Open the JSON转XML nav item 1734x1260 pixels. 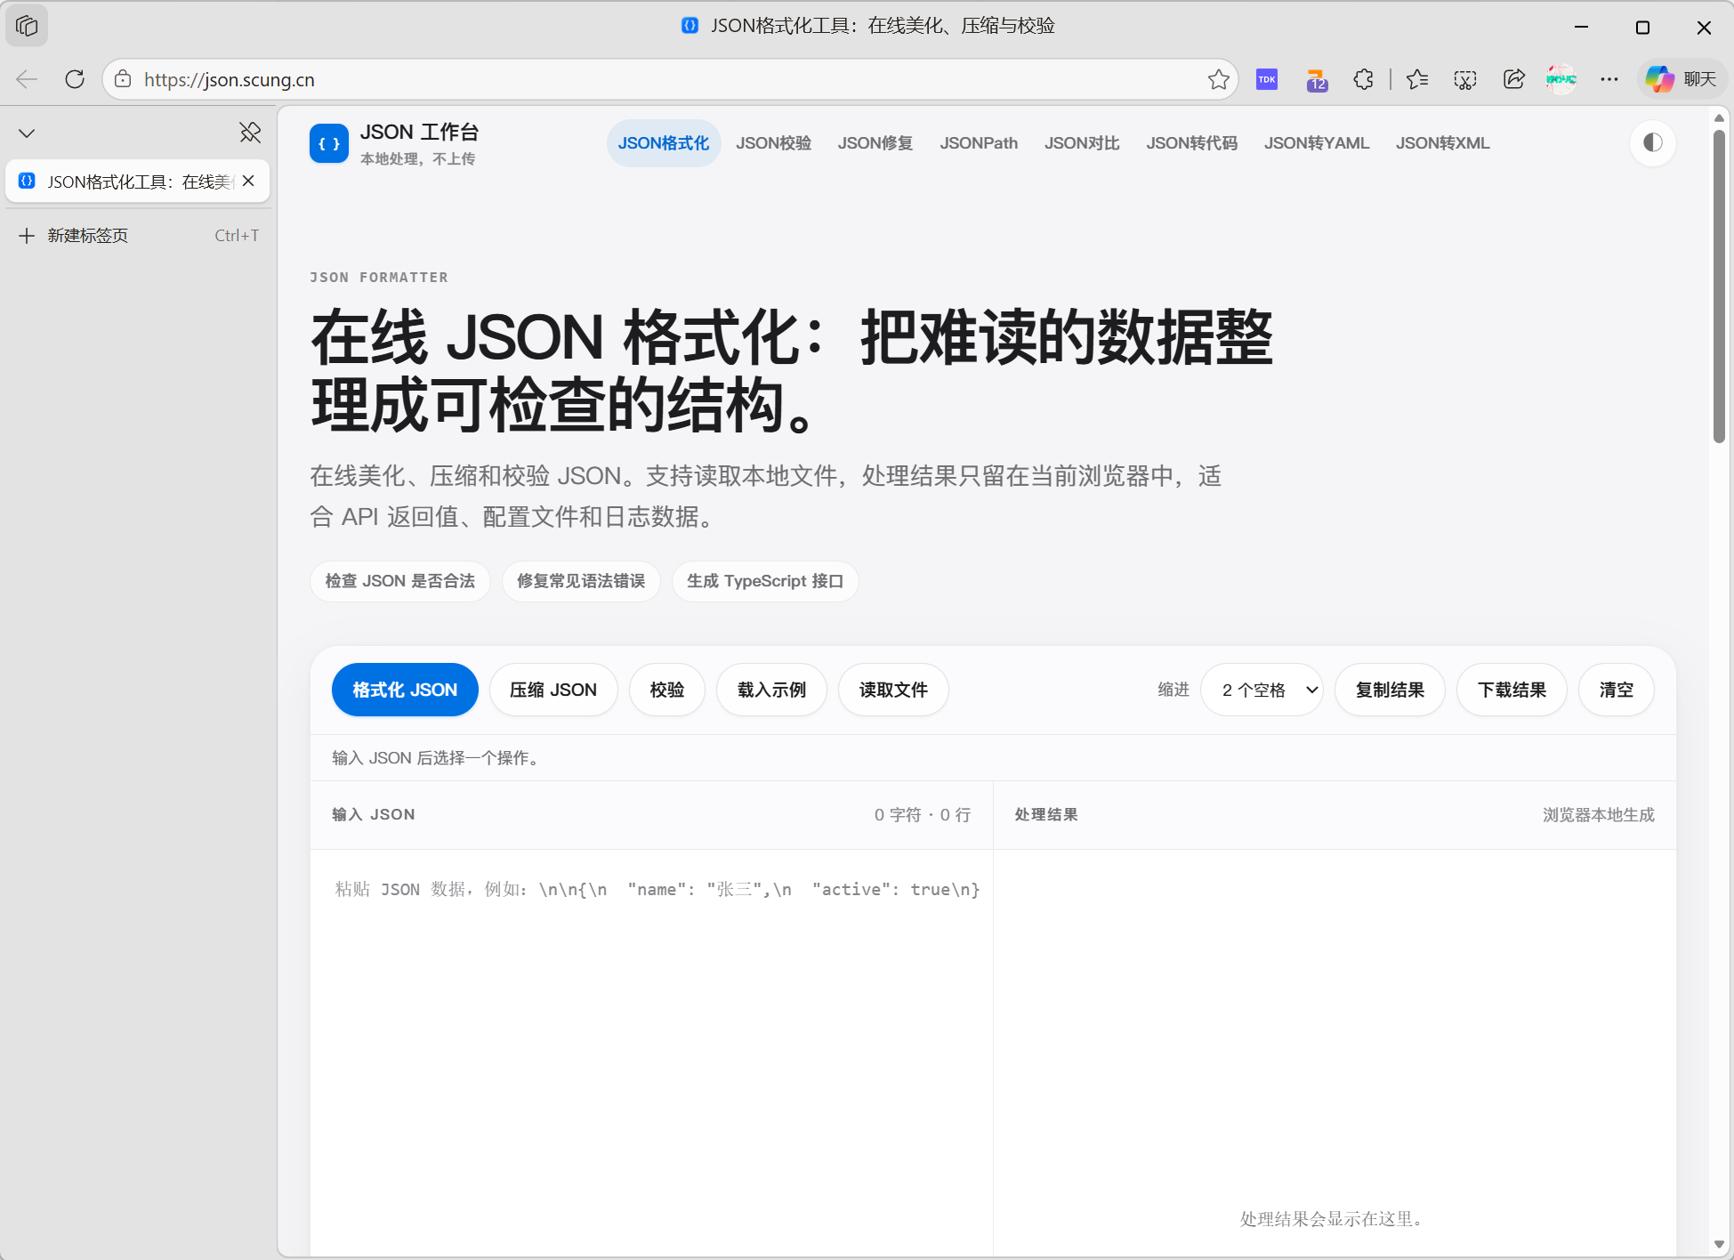[1443, 143]
